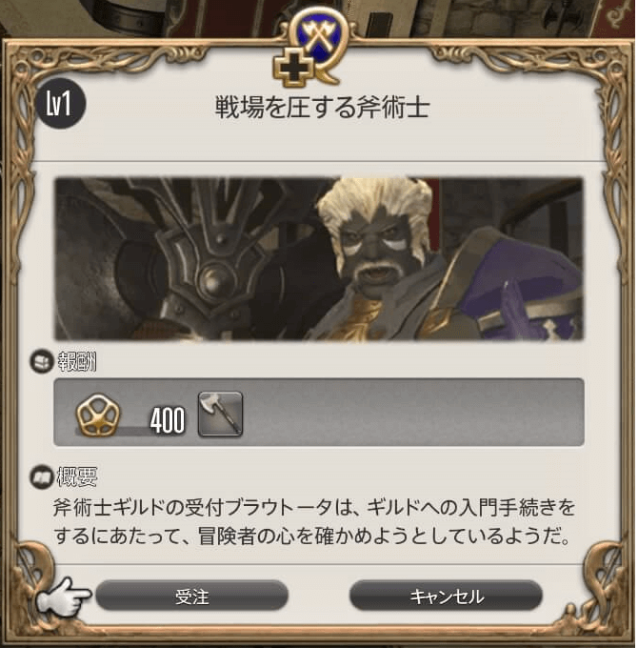Click description line starting 斧術士ギルドの受付
Image resolution: width=638 pixels, height=648 pixels.
point(314,508)
